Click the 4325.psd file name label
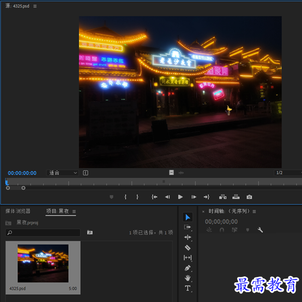 tap(17, 288)
